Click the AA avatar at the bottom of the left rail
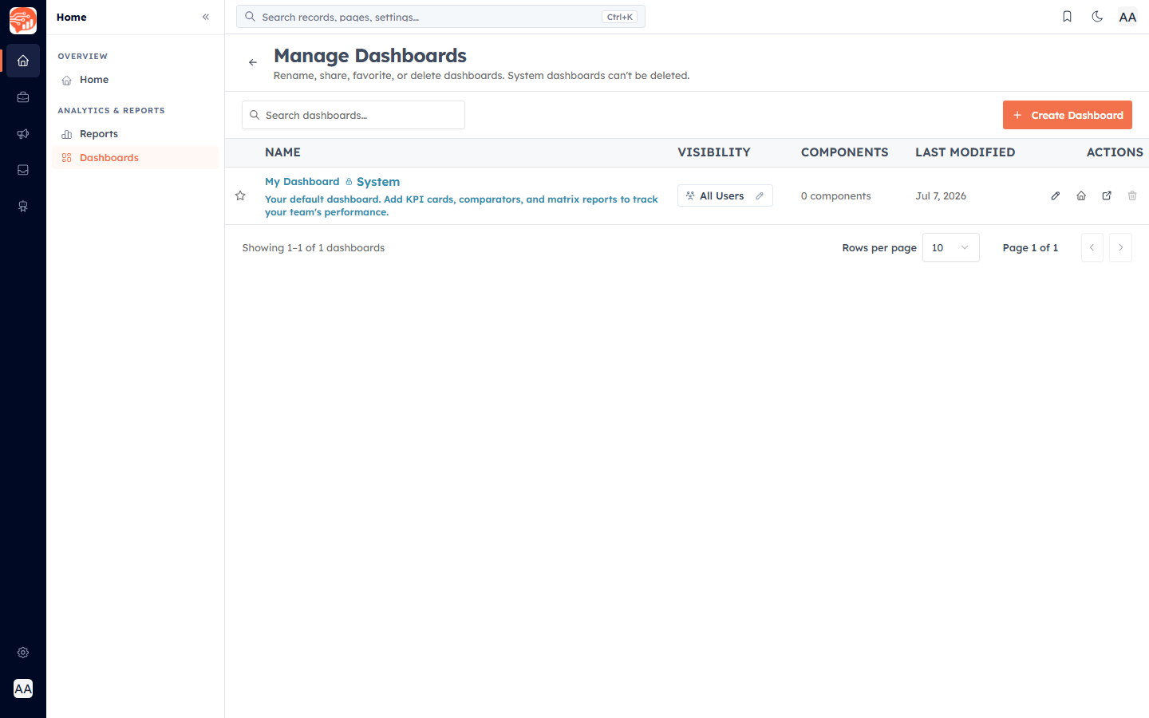Viewport: 1149px width, 718px height. pos(23,688)
